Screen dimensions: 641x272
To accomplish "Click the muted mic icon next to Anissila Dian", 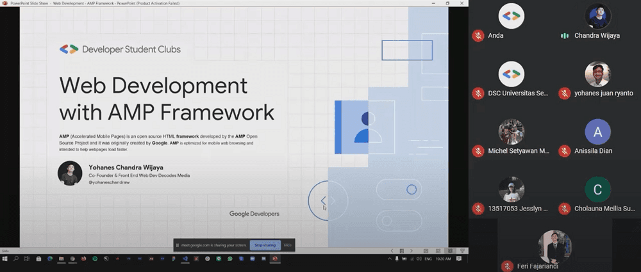I will pyautogui.click(x=565, y=152).
